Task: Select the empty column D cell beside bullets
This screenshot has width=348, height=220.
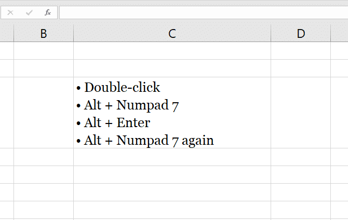Action: (x=301, y=113)
